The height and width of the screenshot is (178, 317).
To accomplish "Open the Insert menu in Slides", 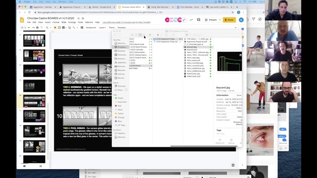I will (48, 22).
